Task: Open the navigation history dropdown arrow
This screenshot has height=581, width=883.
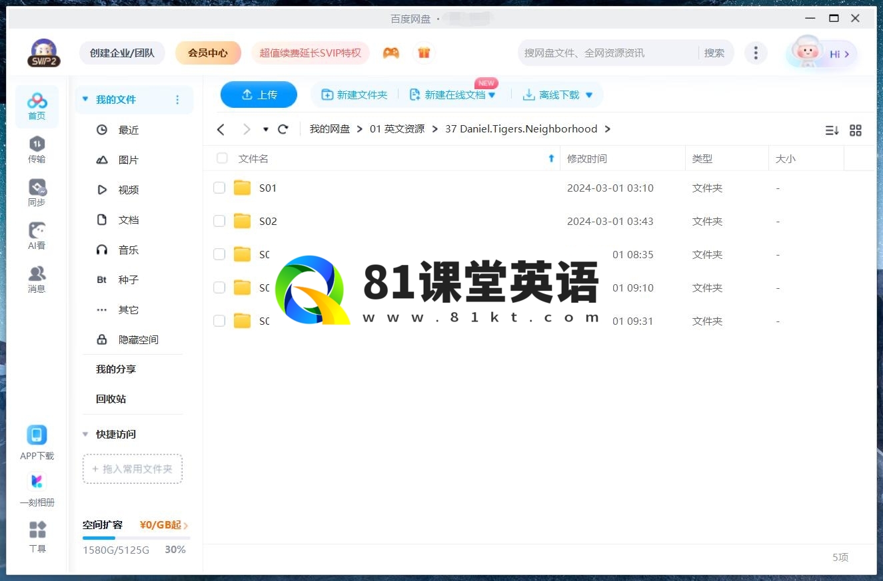Action: coord(265,130)
